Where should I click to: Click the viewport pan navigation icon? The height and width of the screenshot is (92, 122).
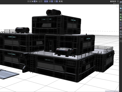coord(114,4)
